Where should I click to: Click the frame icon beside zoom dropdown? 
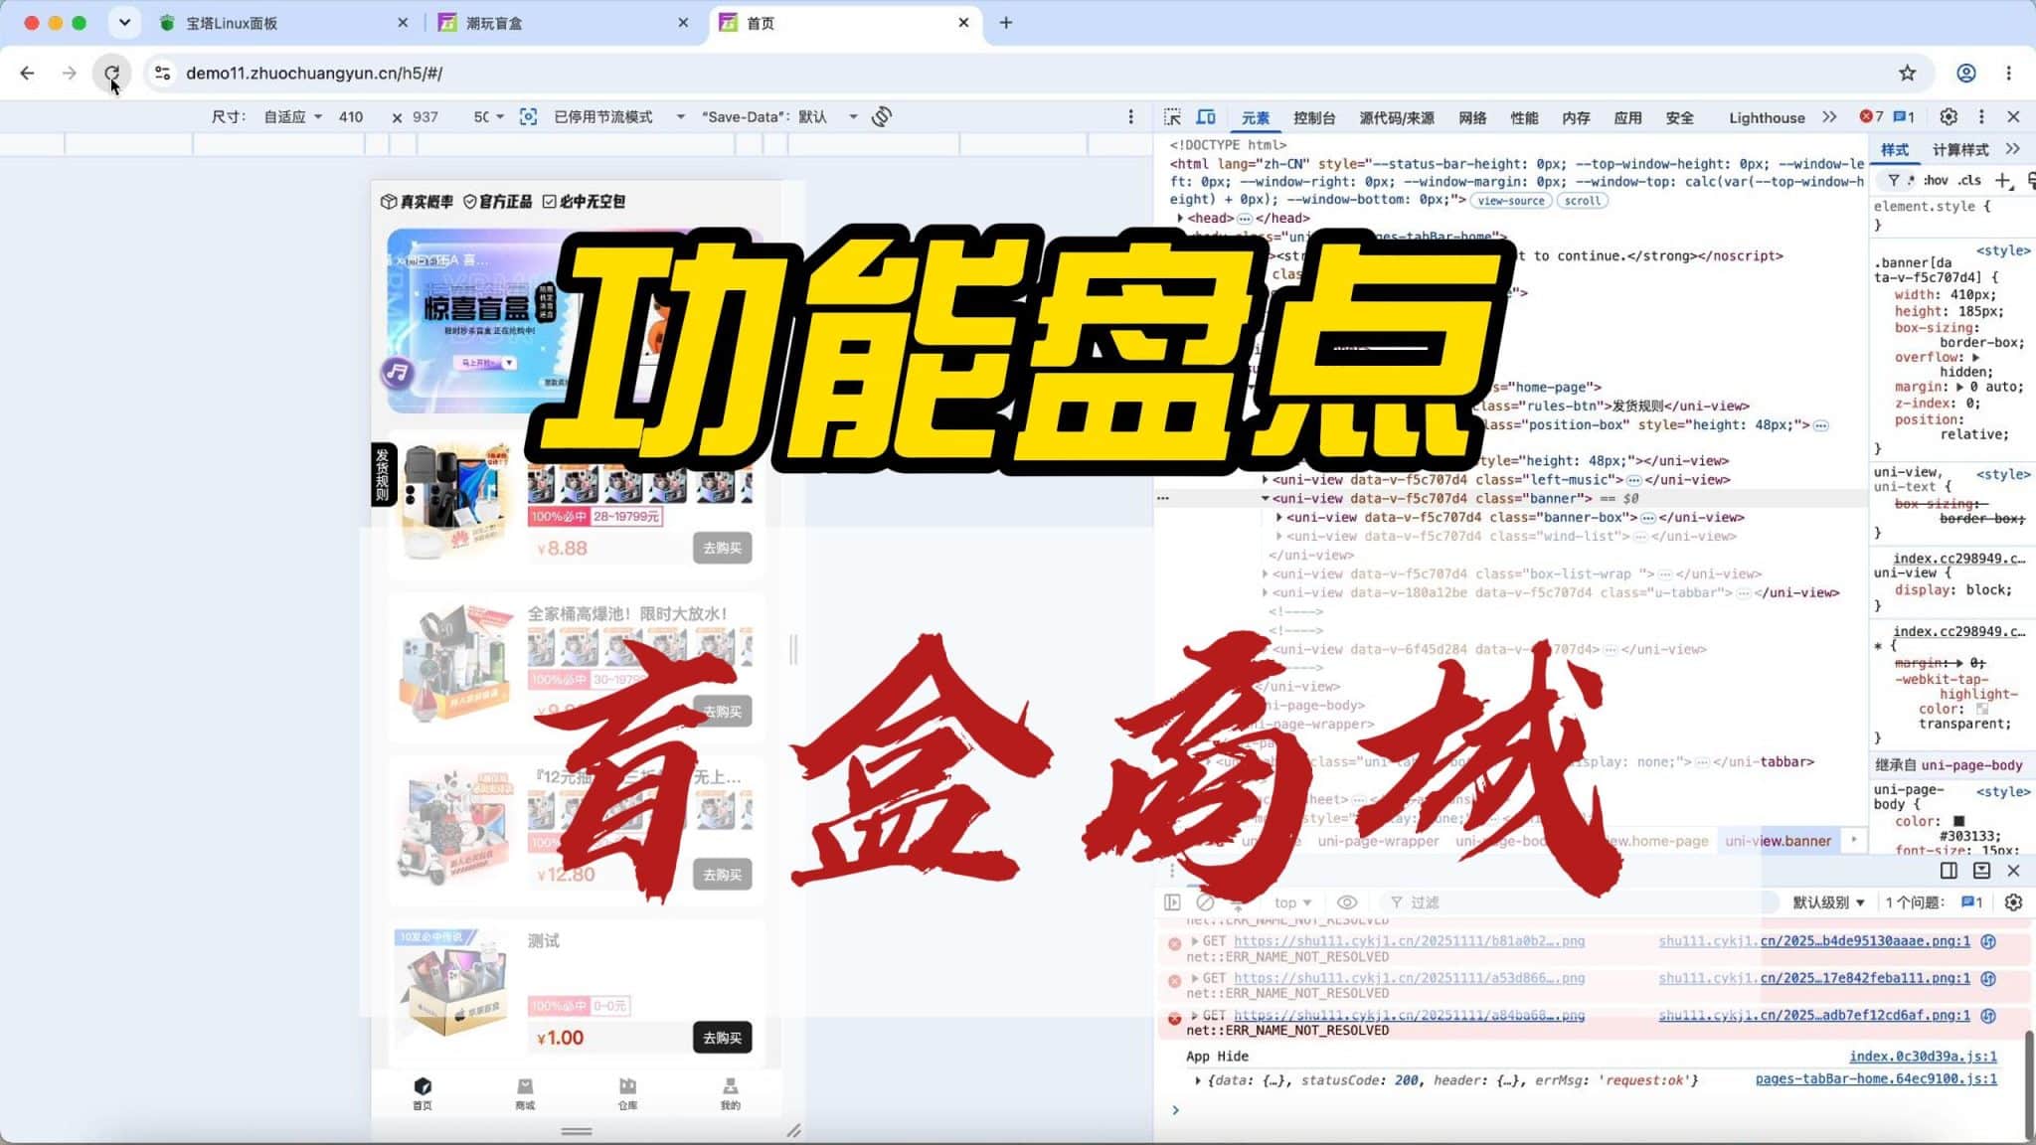click(x=528, y=117)
